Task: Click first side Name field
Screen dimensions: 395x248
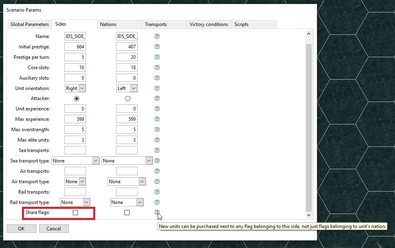Action: click(75, 36)
